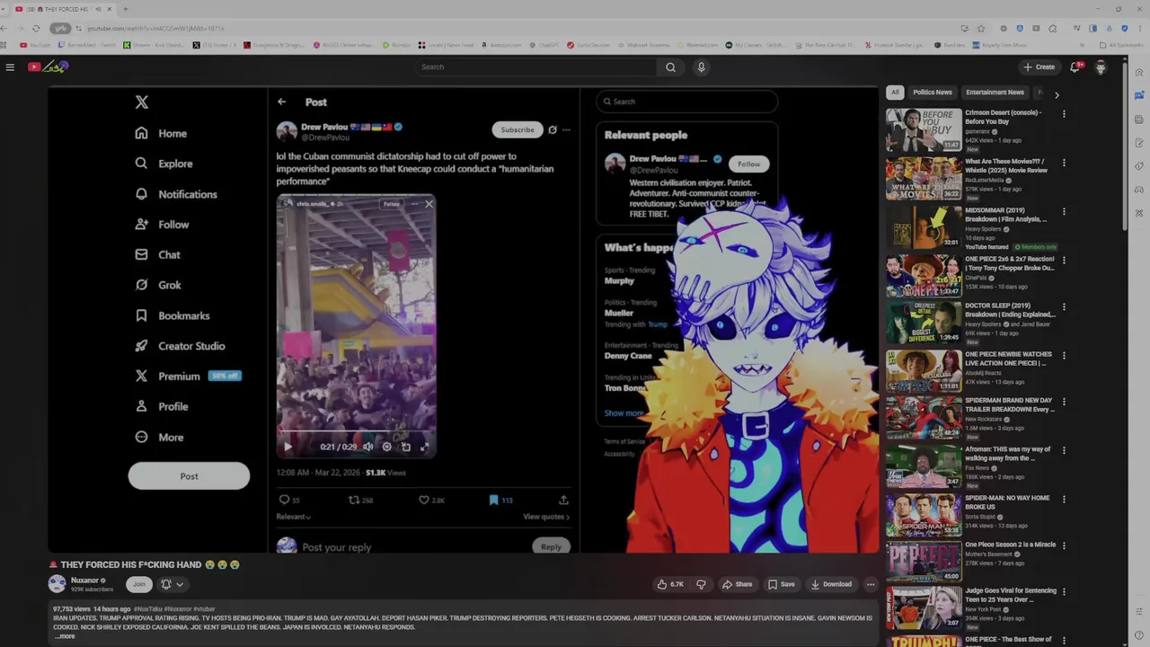Click the tweet reply count icon
Screen dimensions: 1150x647
[285, 500]
